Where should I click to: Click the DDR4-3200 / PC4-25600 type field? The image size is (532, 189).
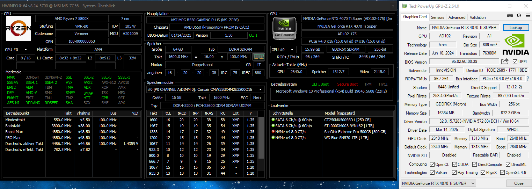tap(213, 106)
